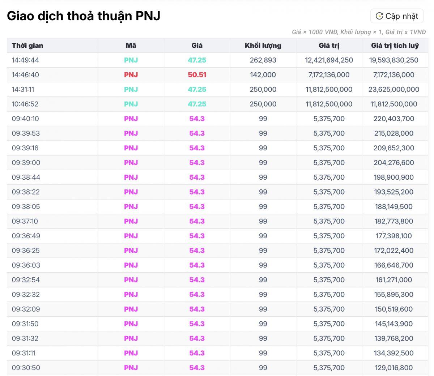434x376 pixels.
Task: Click PNJ ticker in the 14:49:44 row
Action: [x=131, y=60]
